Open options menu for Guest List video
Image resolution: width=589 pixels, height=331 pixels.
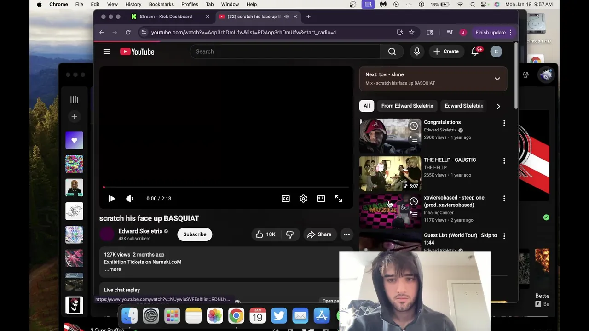504,236
